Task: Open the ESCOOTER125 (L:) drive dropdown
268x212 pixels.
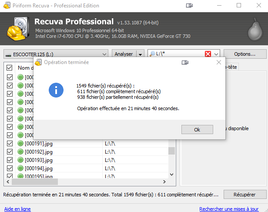Action: tap(56, 54)
